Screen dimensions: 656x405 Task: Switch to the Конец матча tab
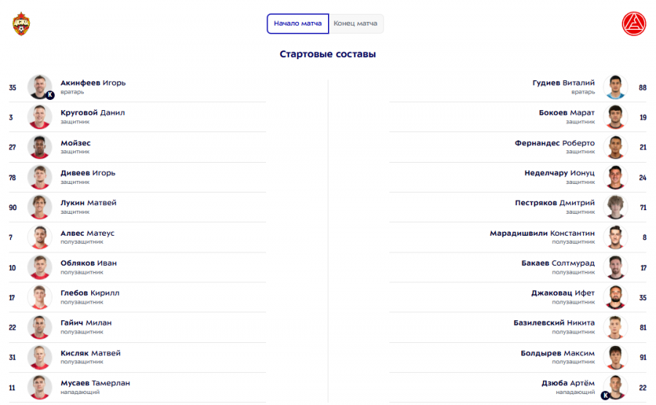click(356, 23)
